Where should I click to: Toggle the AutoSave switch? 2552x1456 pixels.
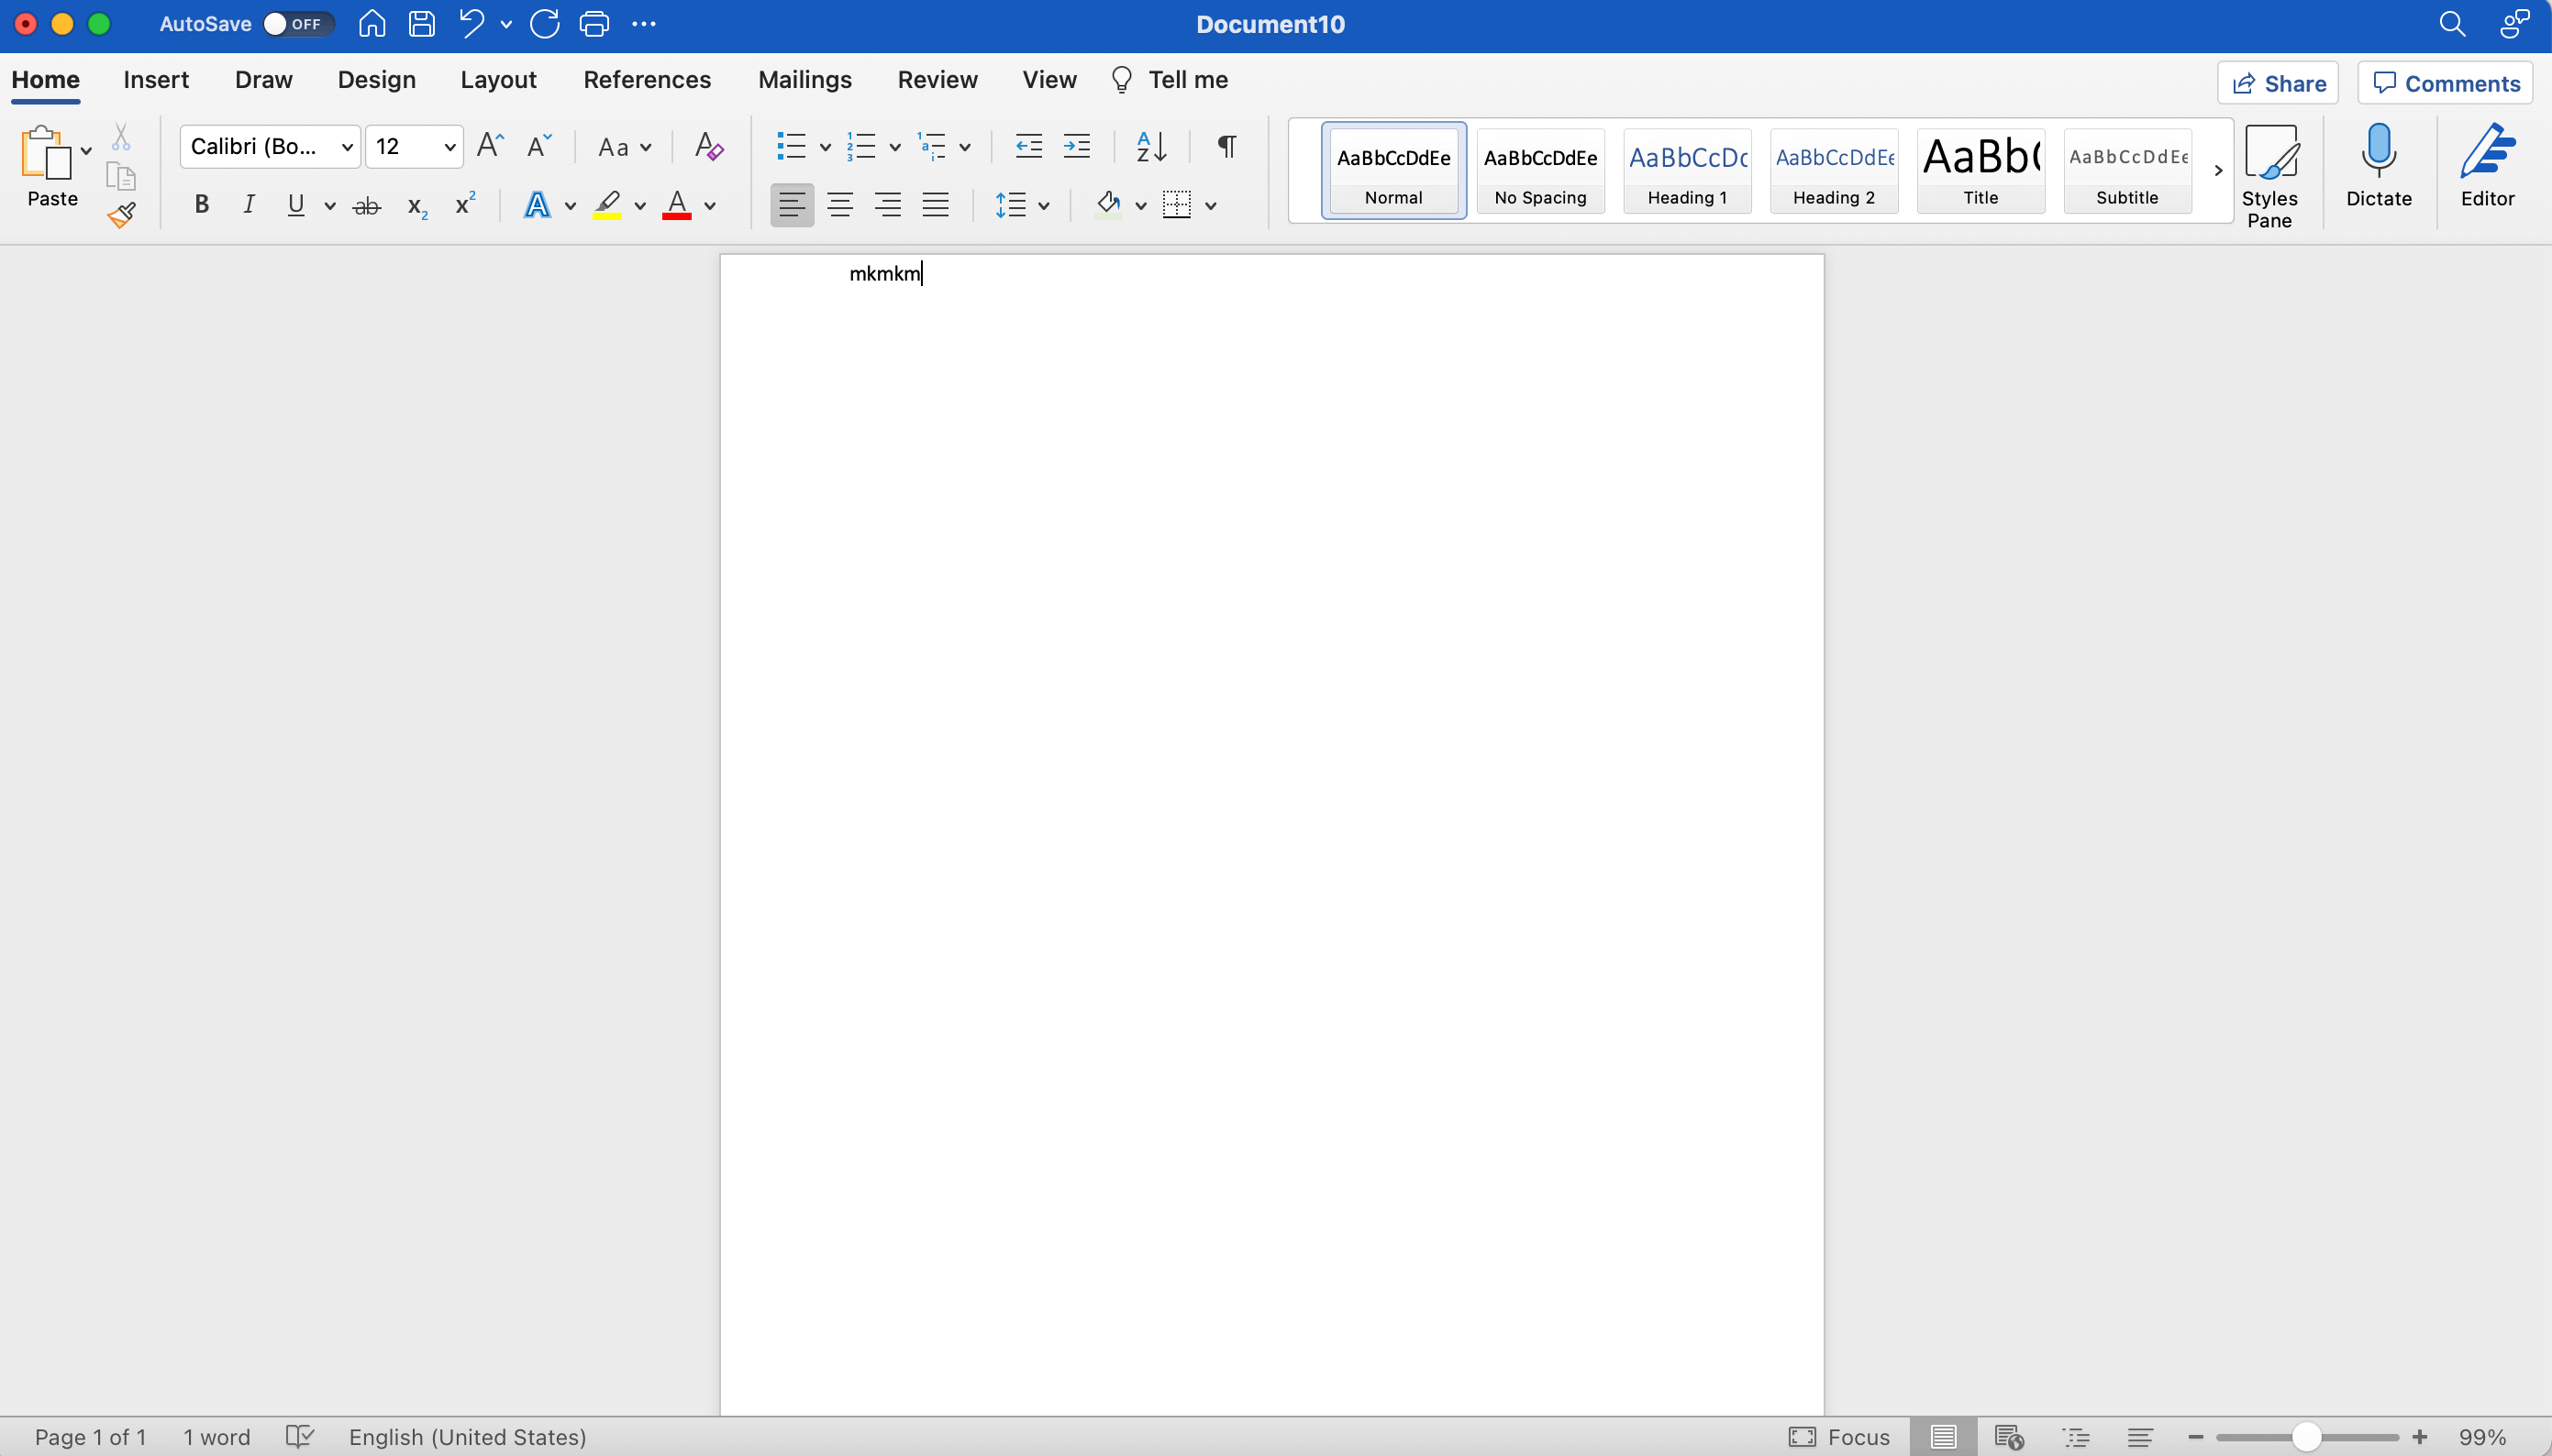(x=296, y=24)
